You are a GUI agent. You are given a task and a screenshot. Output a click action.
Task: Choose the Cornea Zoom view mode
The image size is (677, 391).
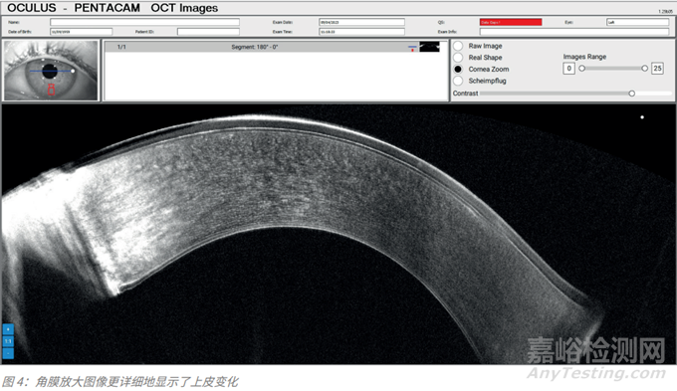pos(458,69)
